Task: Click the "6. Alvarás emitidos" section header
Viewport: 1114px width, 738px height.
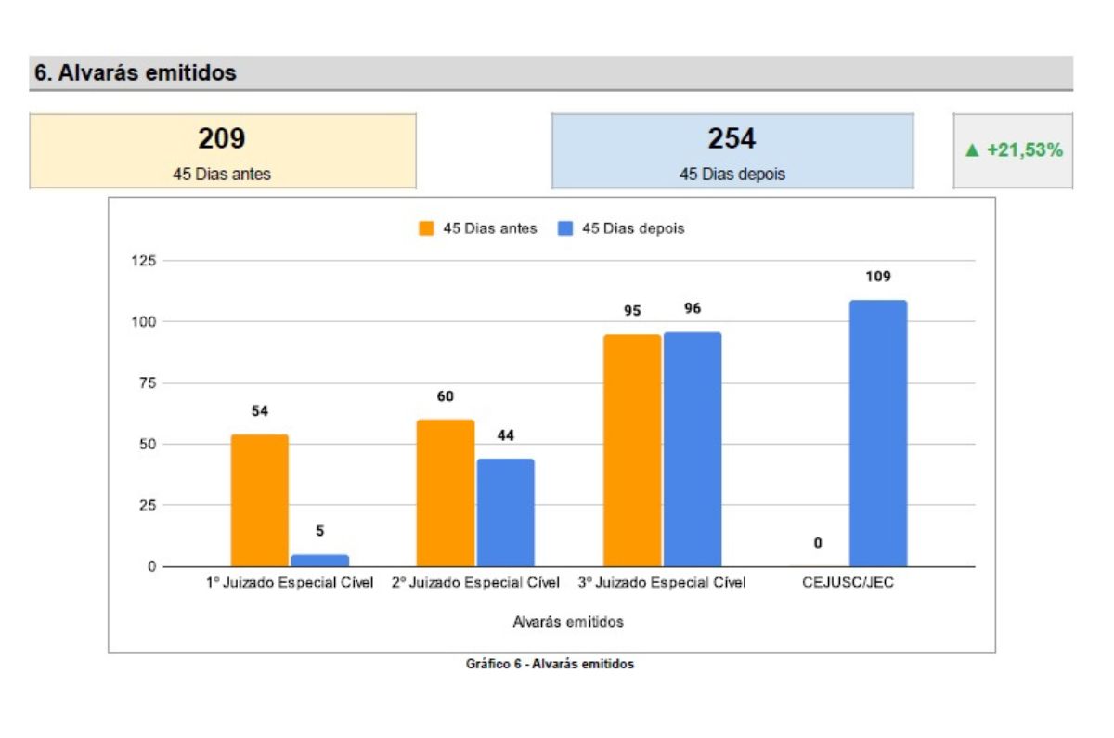Action: coord(136,73)
